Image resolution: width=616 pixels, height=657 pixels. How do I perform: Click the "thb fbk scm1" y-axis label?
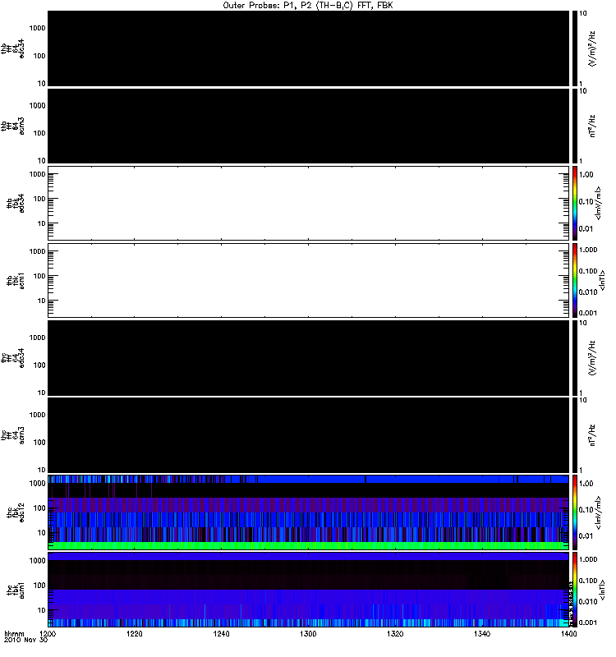[x=16, y=281]
